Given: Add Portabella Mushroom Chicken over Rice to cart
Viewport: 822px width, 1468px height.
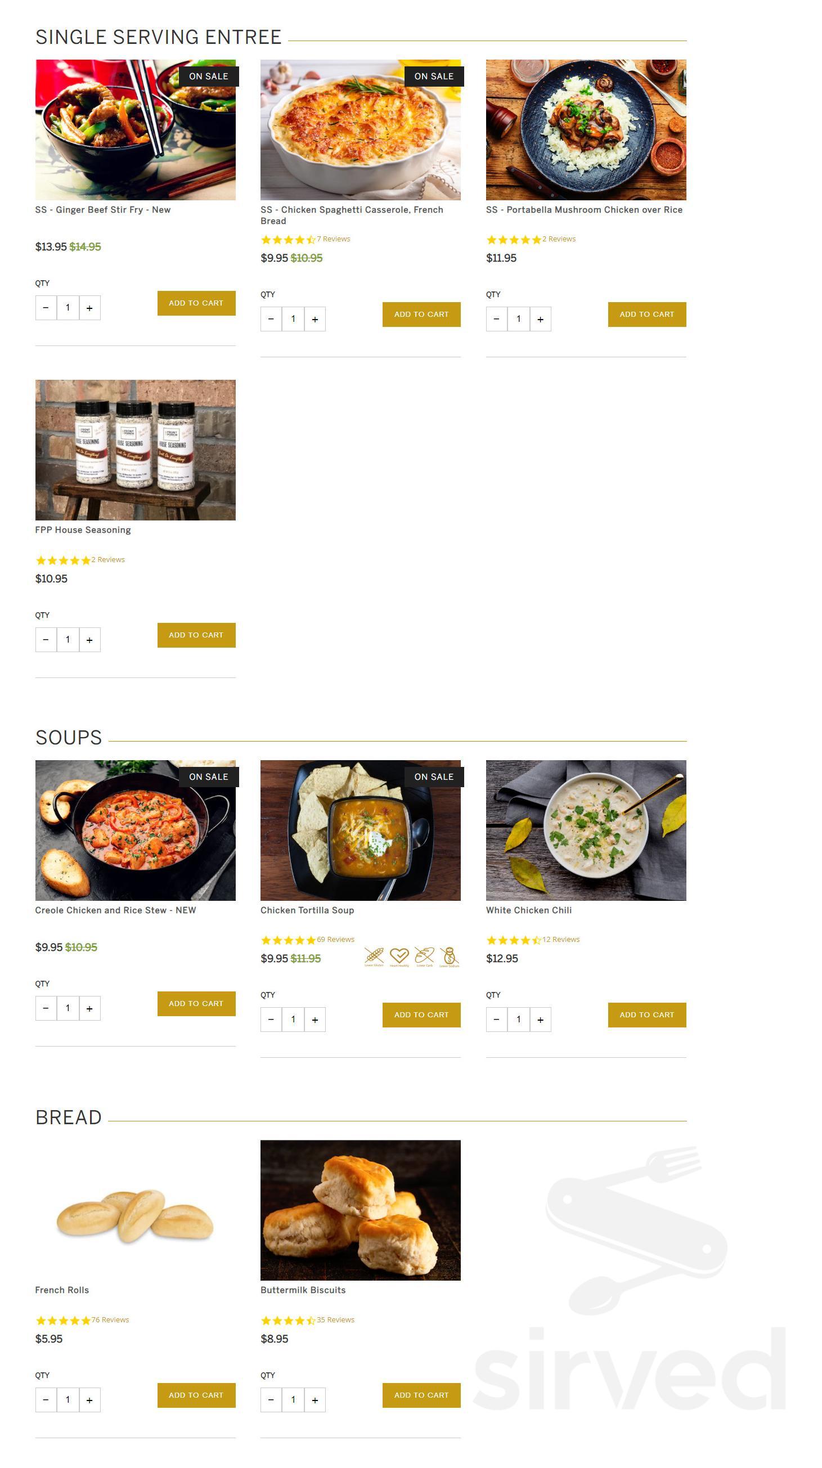Looking at the screenshot, I should pos(646,315).
